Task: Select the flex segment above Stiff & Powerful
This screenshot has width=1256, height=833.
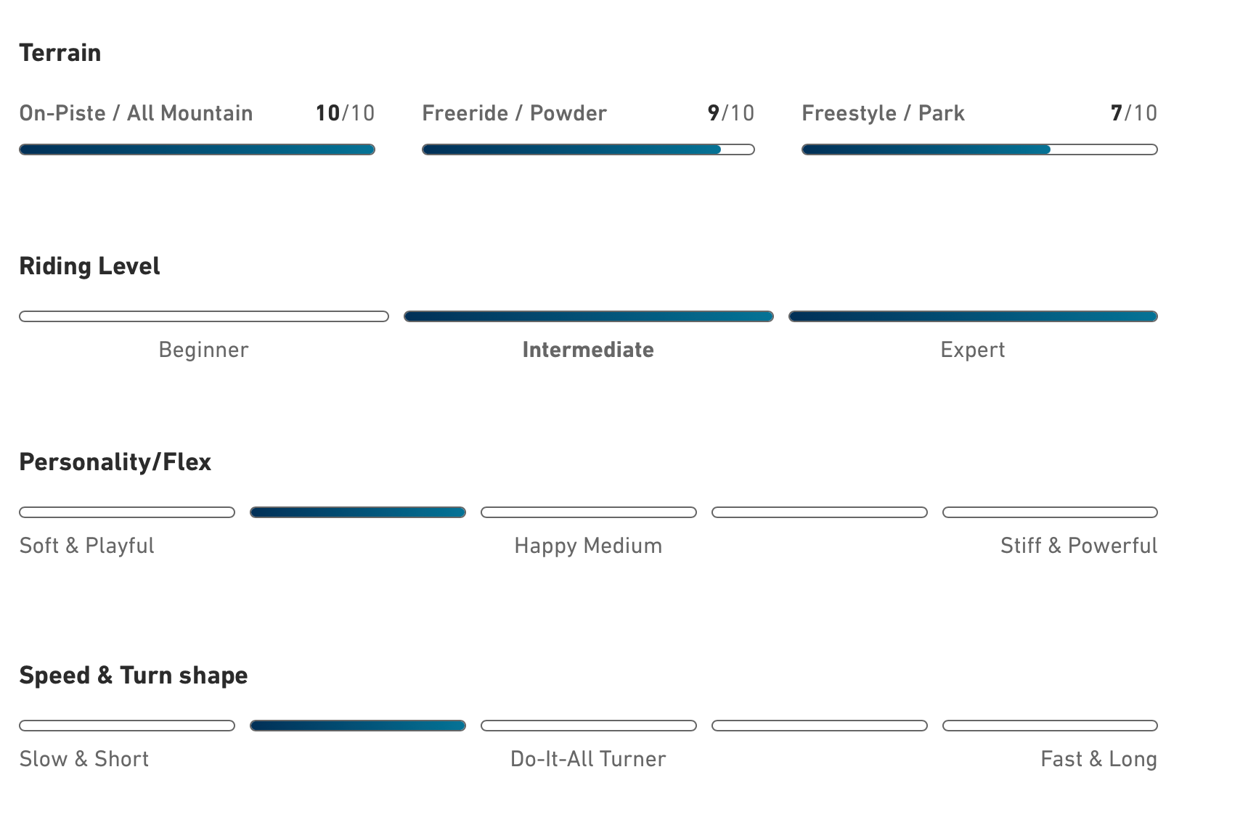Action: [1050, 512]
